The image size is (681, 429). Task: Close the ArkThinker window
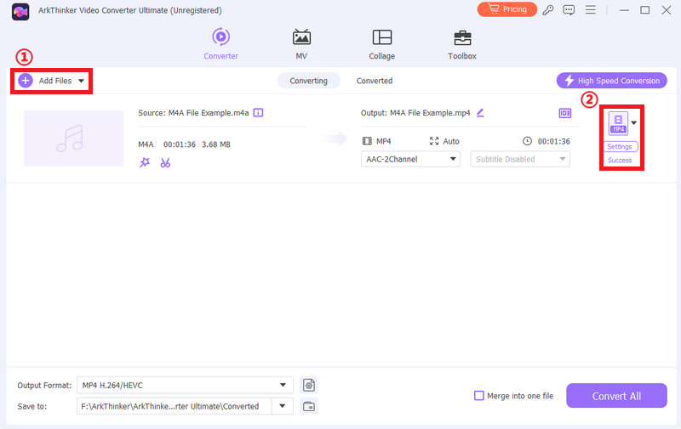click(x=667, y=9)
